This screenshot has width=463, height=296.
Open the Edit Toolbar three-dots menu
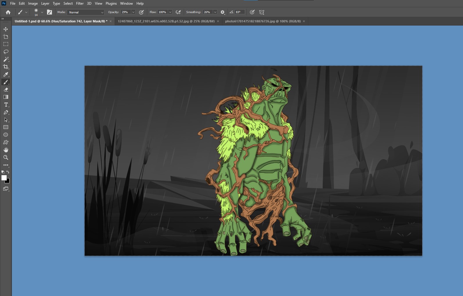(x=6, y=165)
